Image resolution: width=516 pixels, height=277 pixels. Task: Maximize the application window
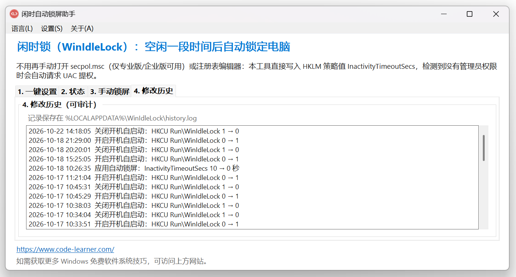(x=470, y=14)
